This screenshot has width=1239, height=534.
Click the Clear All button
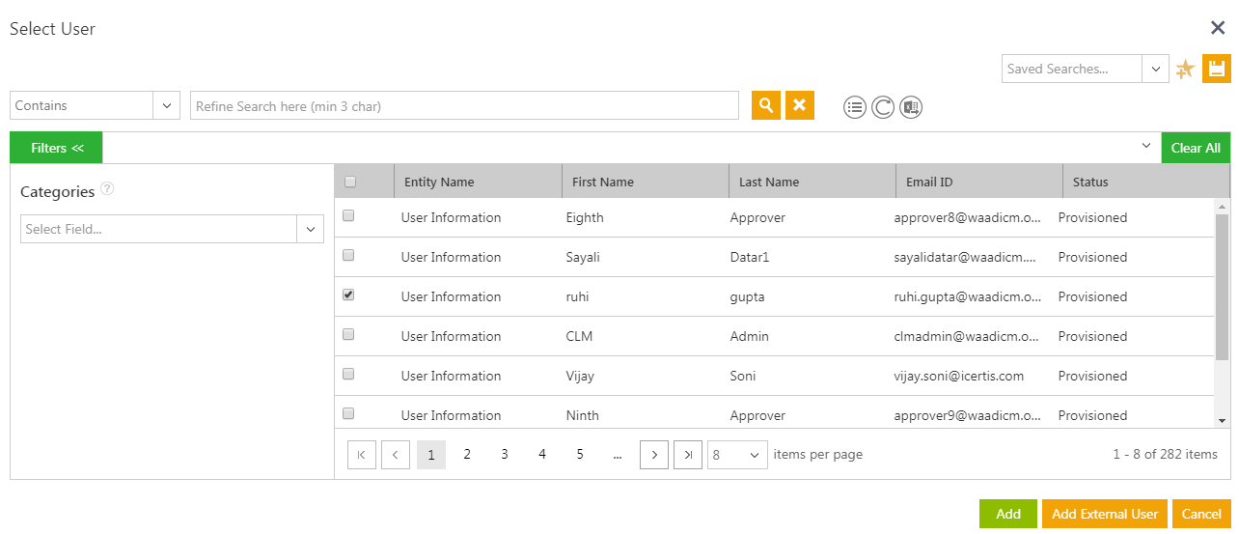(x=1196, y=148)
